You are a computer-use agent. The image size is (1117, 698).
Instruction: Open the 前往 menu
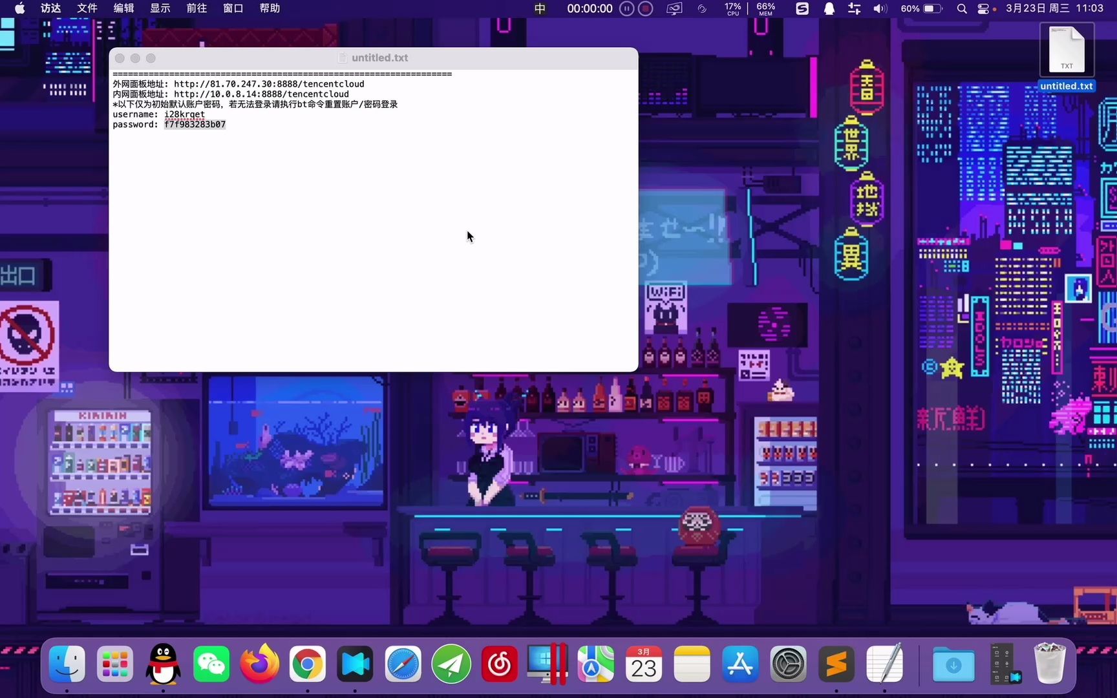click(x=197, y=8)
